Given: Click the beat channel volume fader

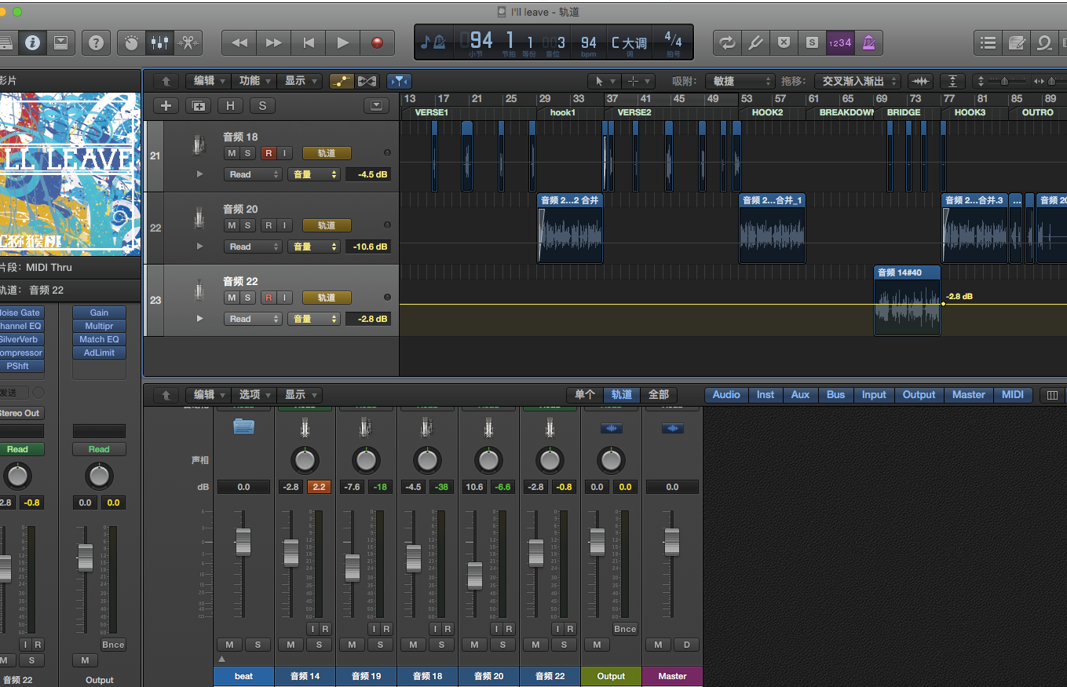Looking at the screenshot, I should click(x=243, y=542).
